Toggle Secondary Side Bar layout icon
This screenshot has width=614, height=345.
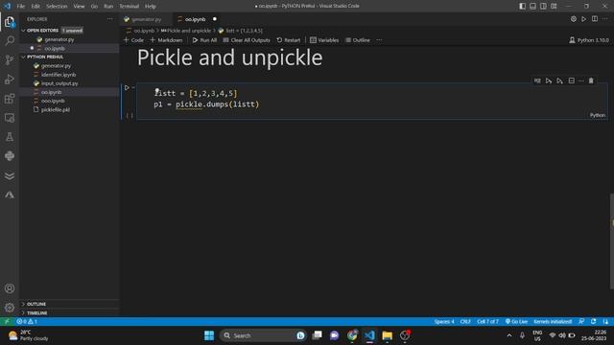click(543, 6)
